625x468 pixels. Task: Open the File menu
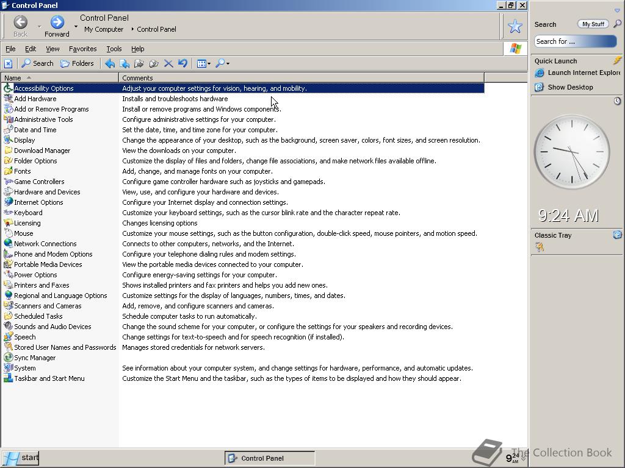pos(10,49)
